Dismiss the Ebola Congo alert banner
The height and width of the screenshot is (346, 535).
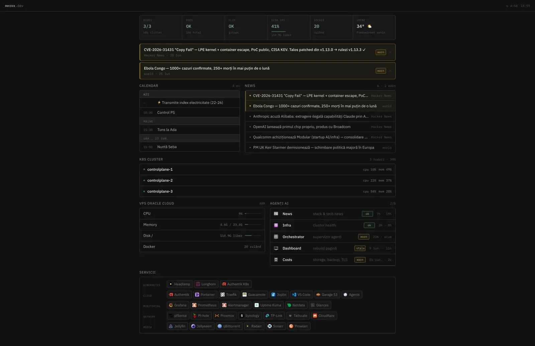pyautogui.click(x=390, y=71)
